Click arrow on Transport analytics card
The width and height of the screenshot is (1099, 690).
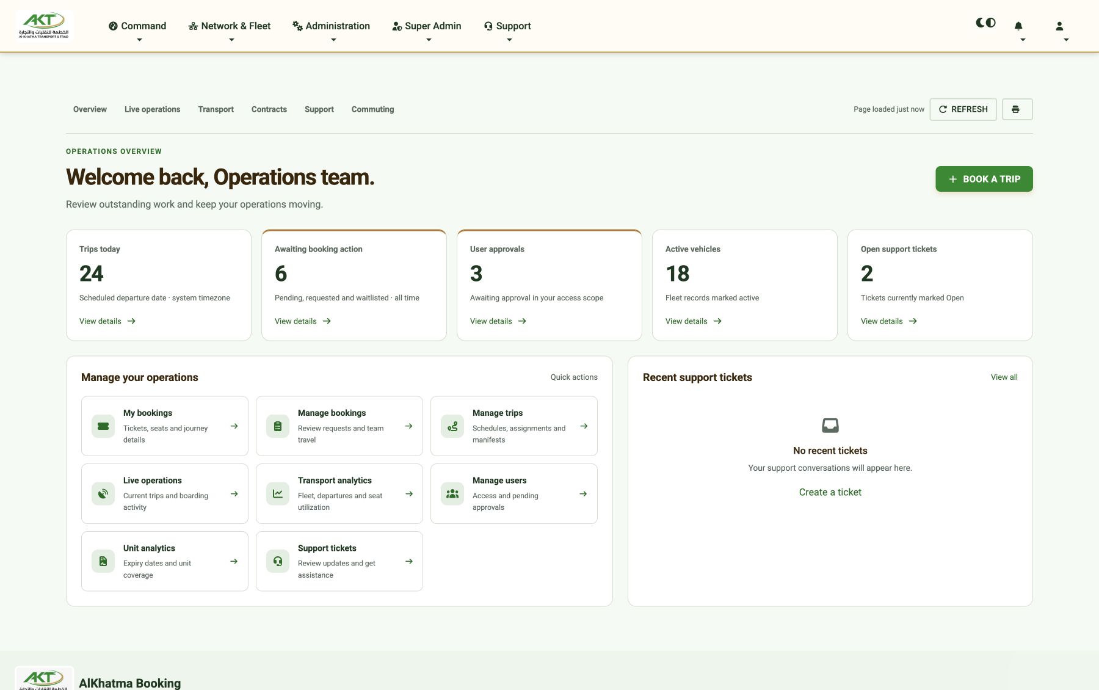(x=409, y=493)
